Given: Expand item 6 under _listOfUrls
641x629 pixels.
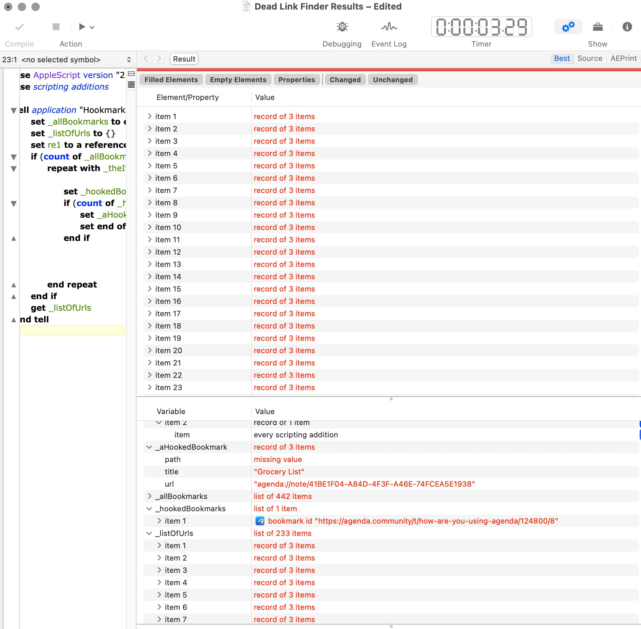Looking at the screenshot, I should 159,607.
